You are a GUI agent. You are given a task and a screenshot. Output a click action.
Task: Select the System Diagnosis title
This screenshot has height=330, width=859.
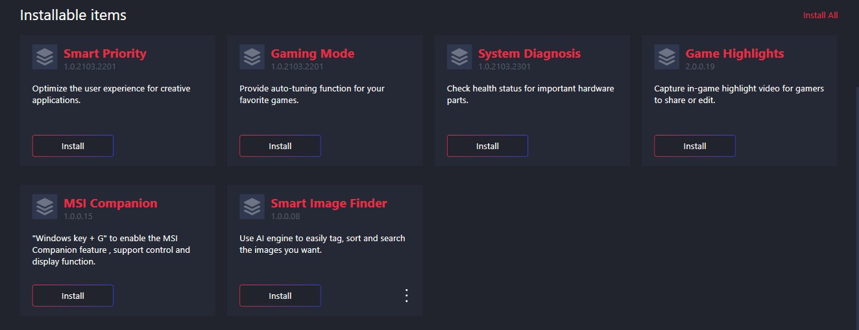tap(529, 54)
